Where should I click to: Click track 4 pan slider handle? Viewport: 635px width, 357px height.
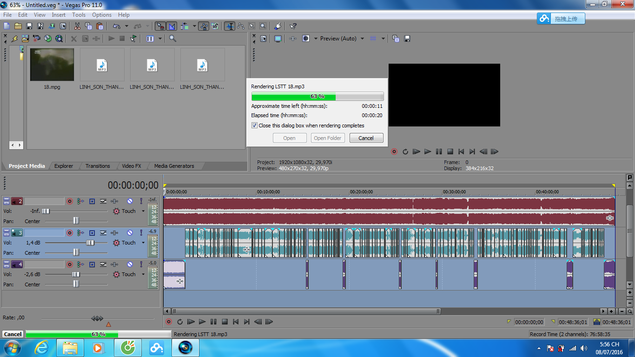point(76,284)
